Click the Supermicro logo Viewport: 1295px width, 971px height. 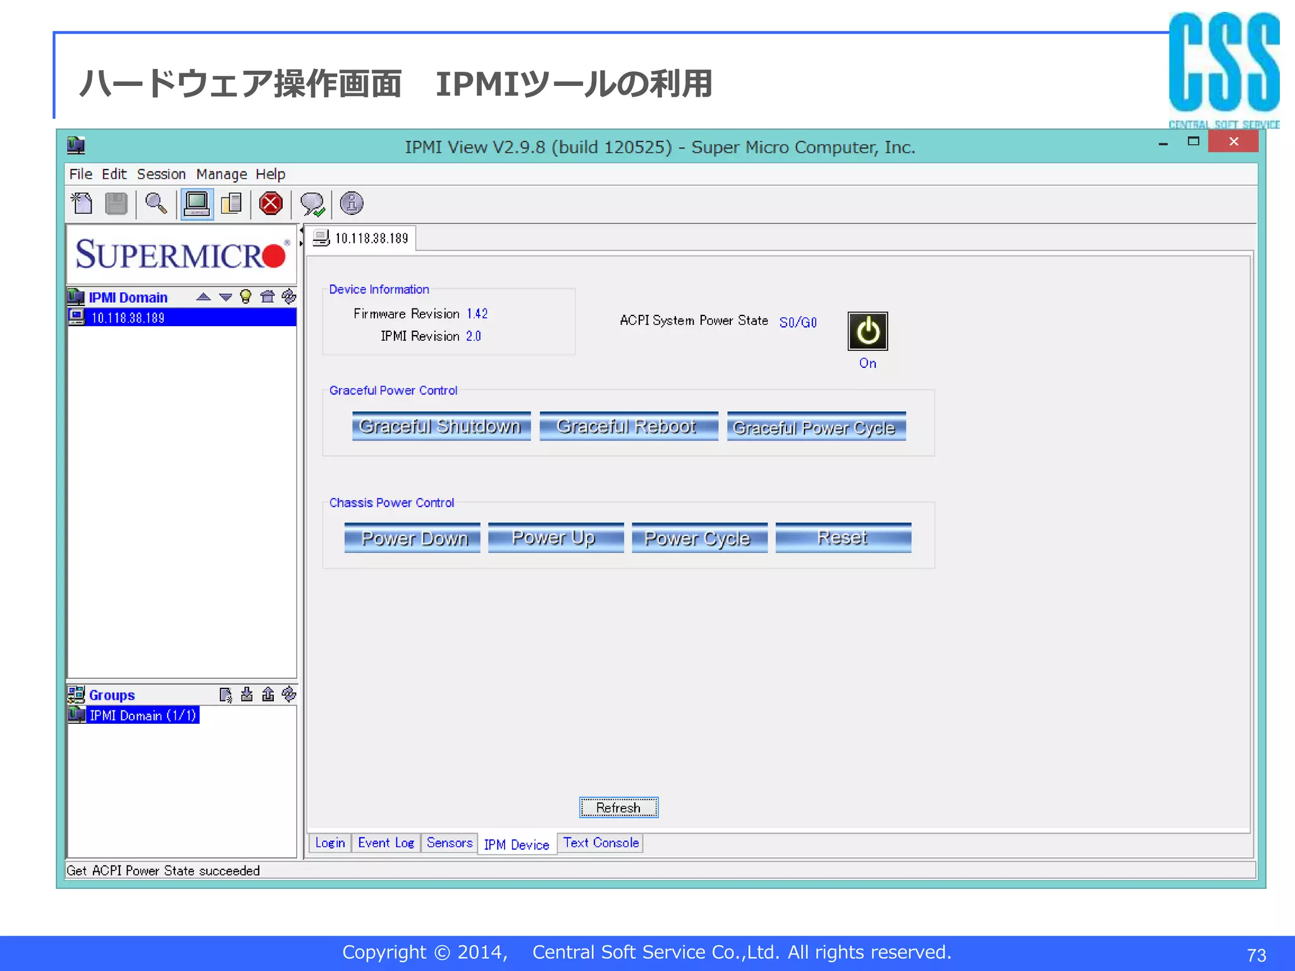tap(182, 254)
